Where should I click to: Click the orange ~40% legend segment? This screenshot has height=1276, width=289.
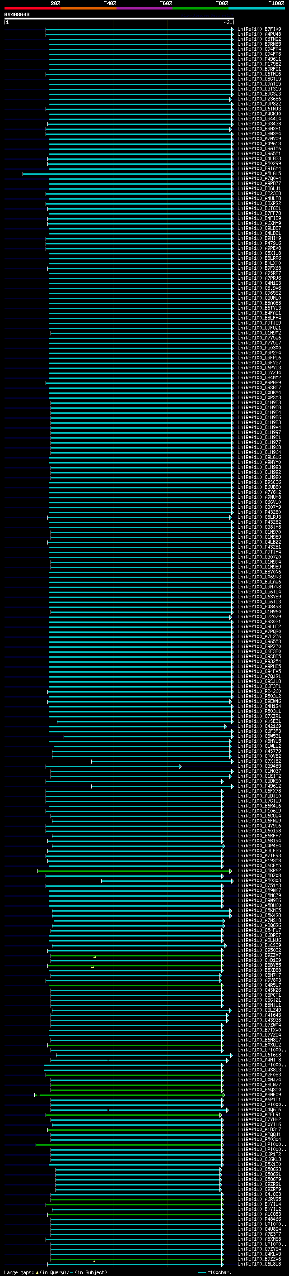[x=89, y=8]
